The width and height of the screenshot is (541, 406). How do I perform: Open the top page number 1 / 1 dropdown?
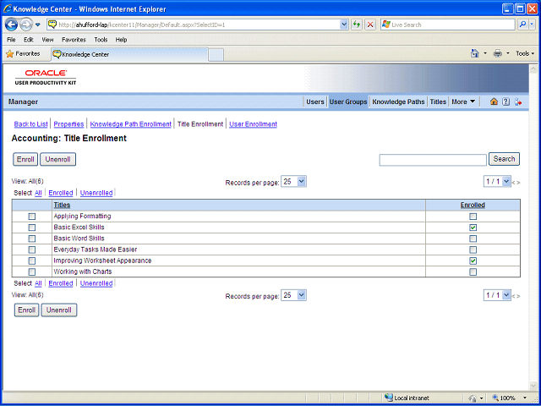tap(497, 182)
